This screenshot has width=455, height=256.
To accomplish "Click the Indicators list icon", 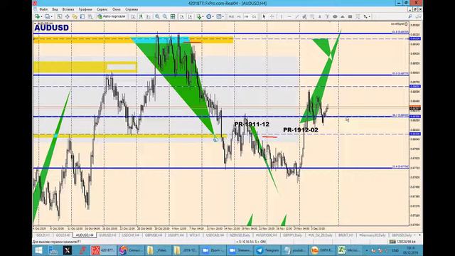I will [199, 16].
